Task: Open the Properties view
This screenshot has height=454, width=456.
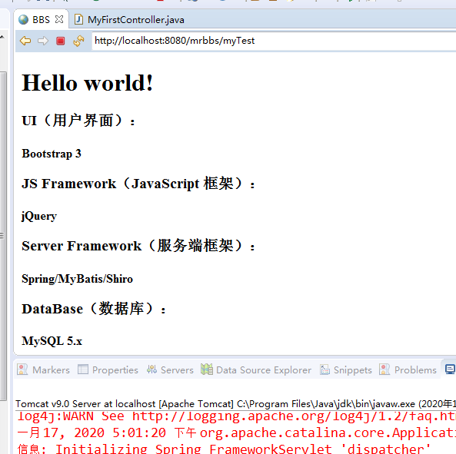Action: click(108, 369)
